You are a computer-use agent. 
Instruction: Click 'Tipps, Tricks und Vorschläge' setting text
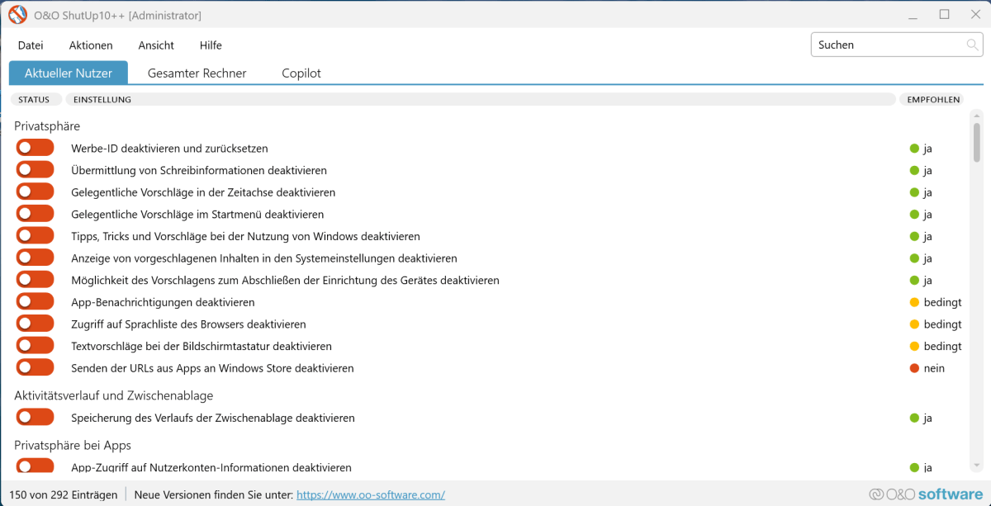pos(245,236)
